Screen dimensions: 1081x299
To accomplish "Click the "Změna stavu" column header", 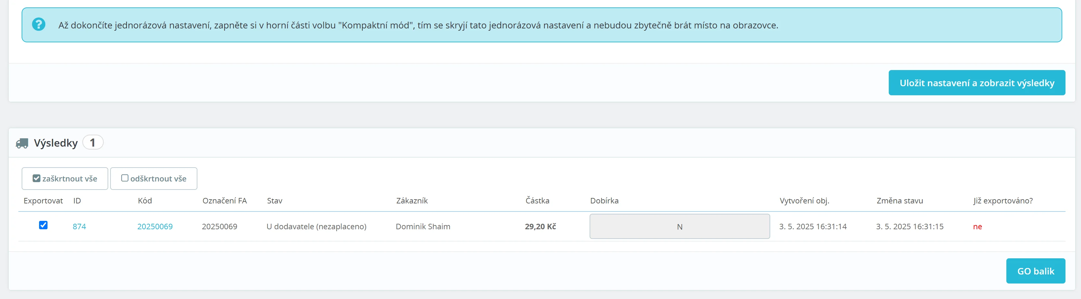I will tap(900, 201).
